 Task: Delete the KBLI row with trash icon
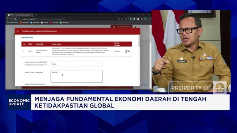tap(129, 51)
